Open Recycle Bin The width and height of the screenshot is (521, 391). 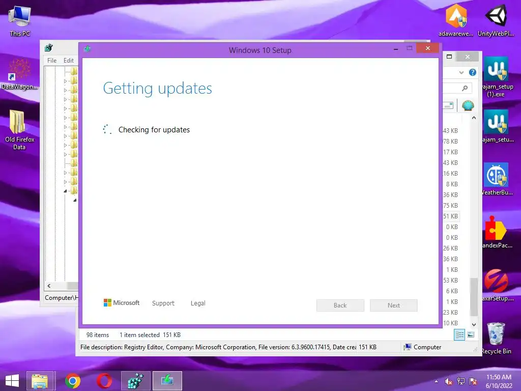(496, 338)
